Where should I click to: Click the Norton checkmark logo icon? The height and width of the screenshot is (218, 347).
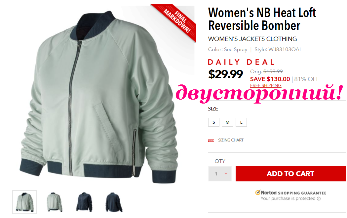click(x=257, y=192)
